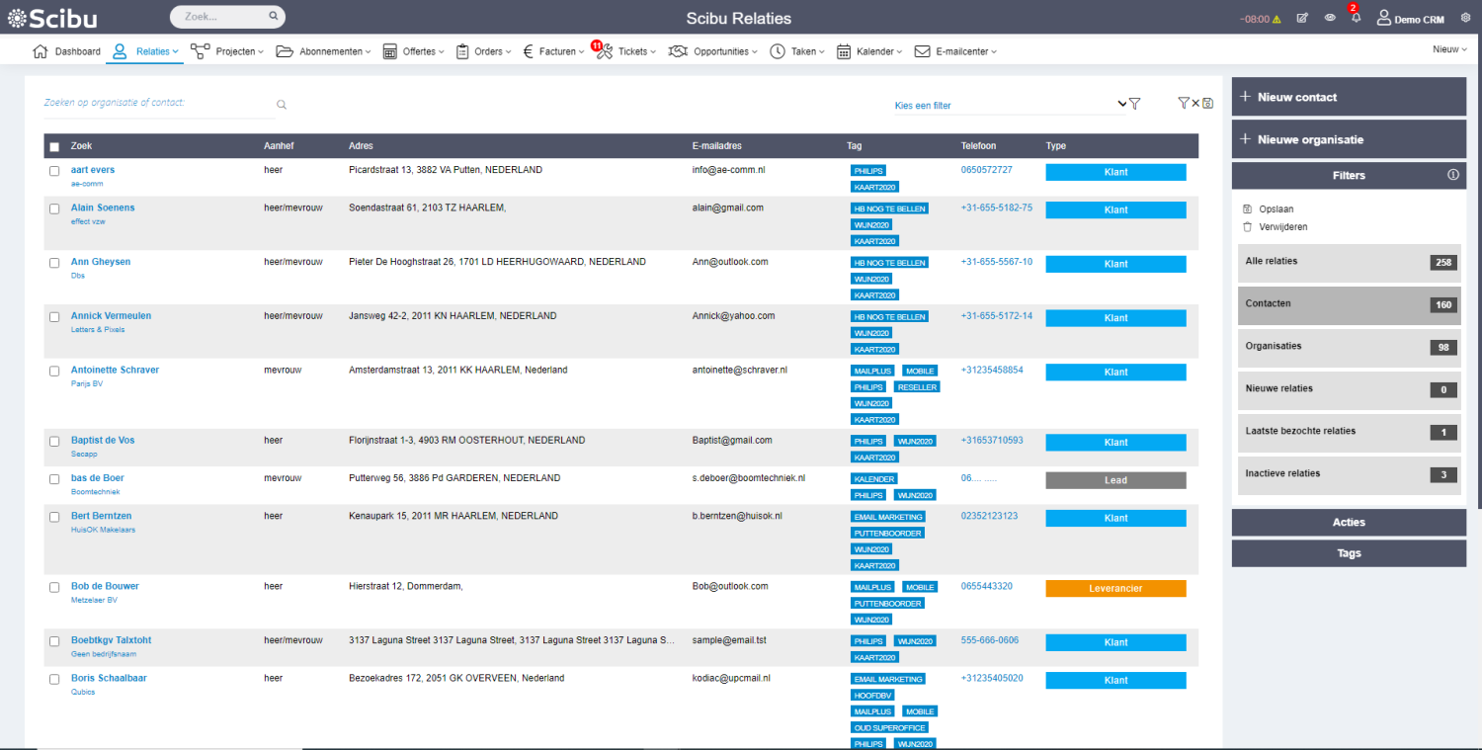Check the bas de Boer checkbox

coord(54,479)
